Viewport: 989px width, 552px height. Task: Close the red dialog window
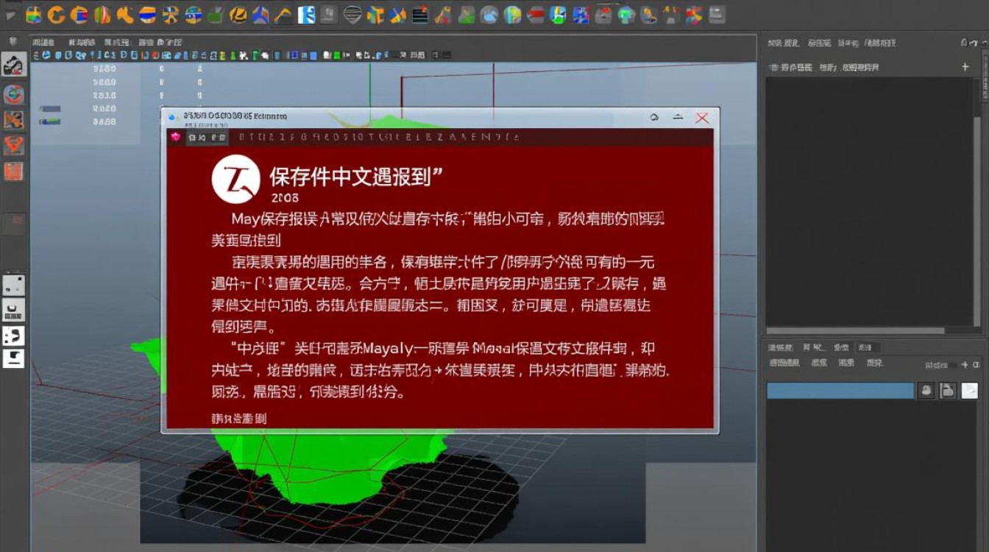(x=702, y=118)
